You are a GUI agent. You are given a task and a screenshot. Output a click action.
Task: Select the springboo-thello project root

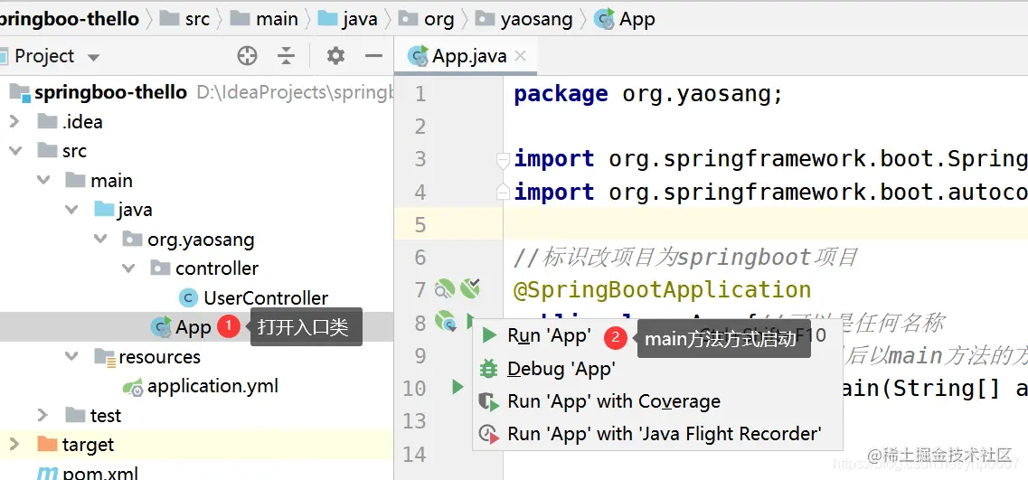tap(110, 92)
